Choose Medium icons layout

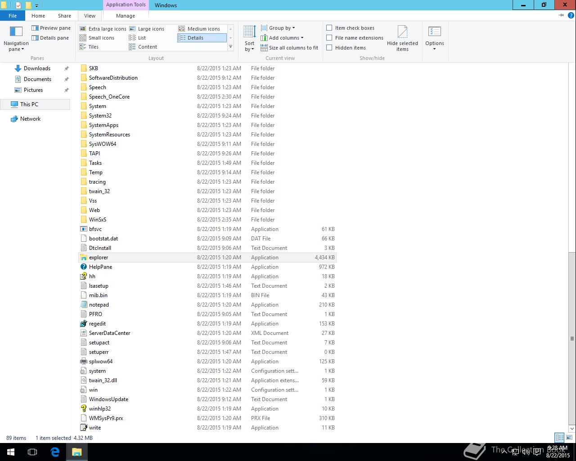point(199,29)
